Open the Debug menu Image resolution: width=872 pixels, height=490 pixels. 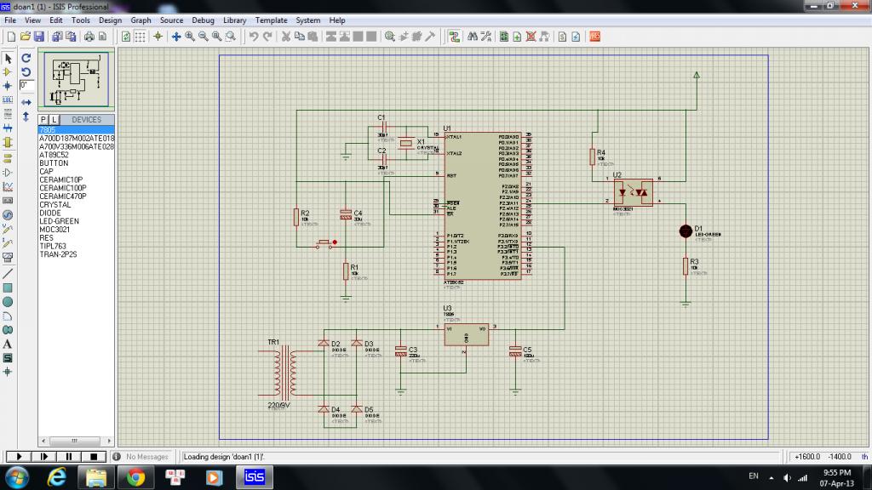click(203, 20)
